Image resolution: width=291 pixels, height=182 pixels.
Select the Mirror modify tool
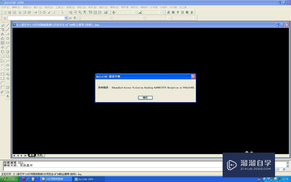pyautogui.click(x=2, y=34)
